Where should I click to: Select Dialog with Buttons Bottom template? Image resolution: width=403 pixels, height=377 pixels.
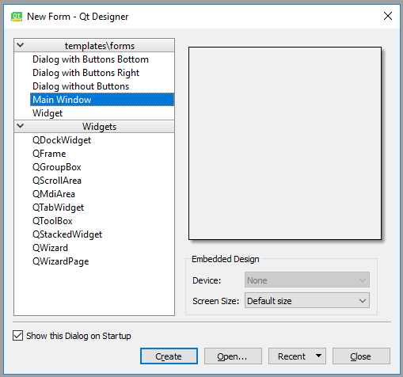(x=90, y=59)
